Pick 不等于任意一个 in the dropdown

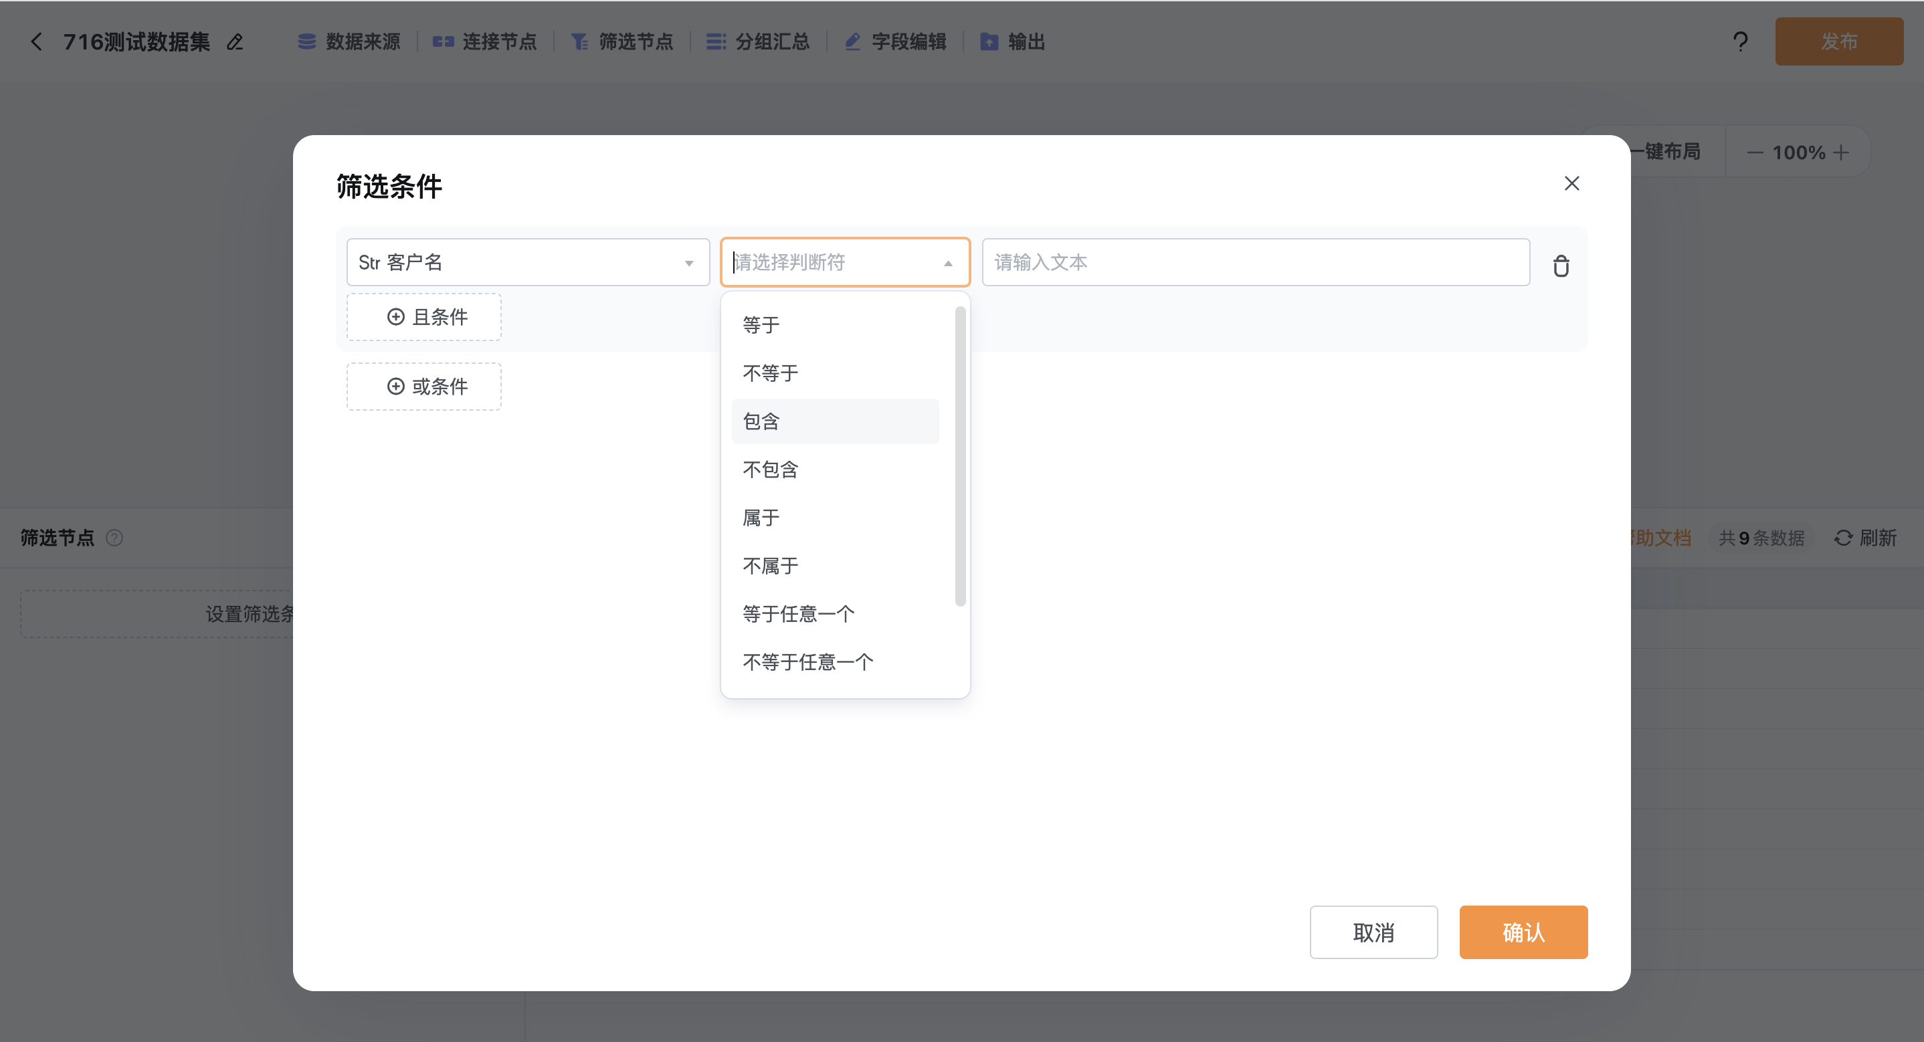coord(835,662)
